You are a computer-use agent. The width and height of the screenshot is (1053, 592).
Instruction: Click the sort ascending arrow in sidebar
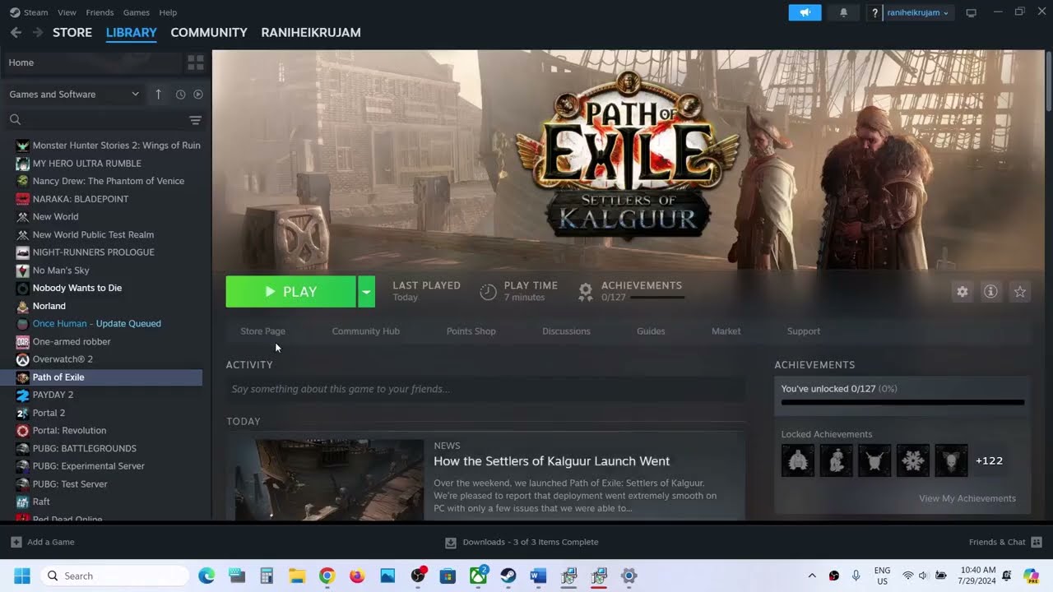coord(158,95)
